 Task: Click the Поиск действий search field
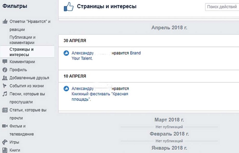tap(222, 7)
